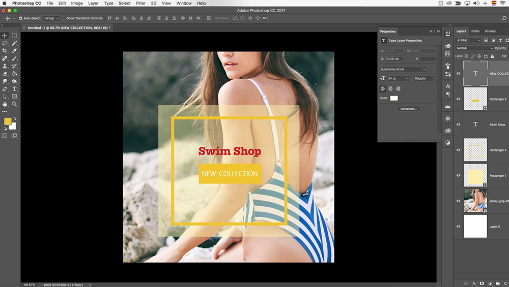This screenshot has height=287, width=509.
Task: Collapse the Properties panel double-arrow
Action: click(x=431, y=31)
